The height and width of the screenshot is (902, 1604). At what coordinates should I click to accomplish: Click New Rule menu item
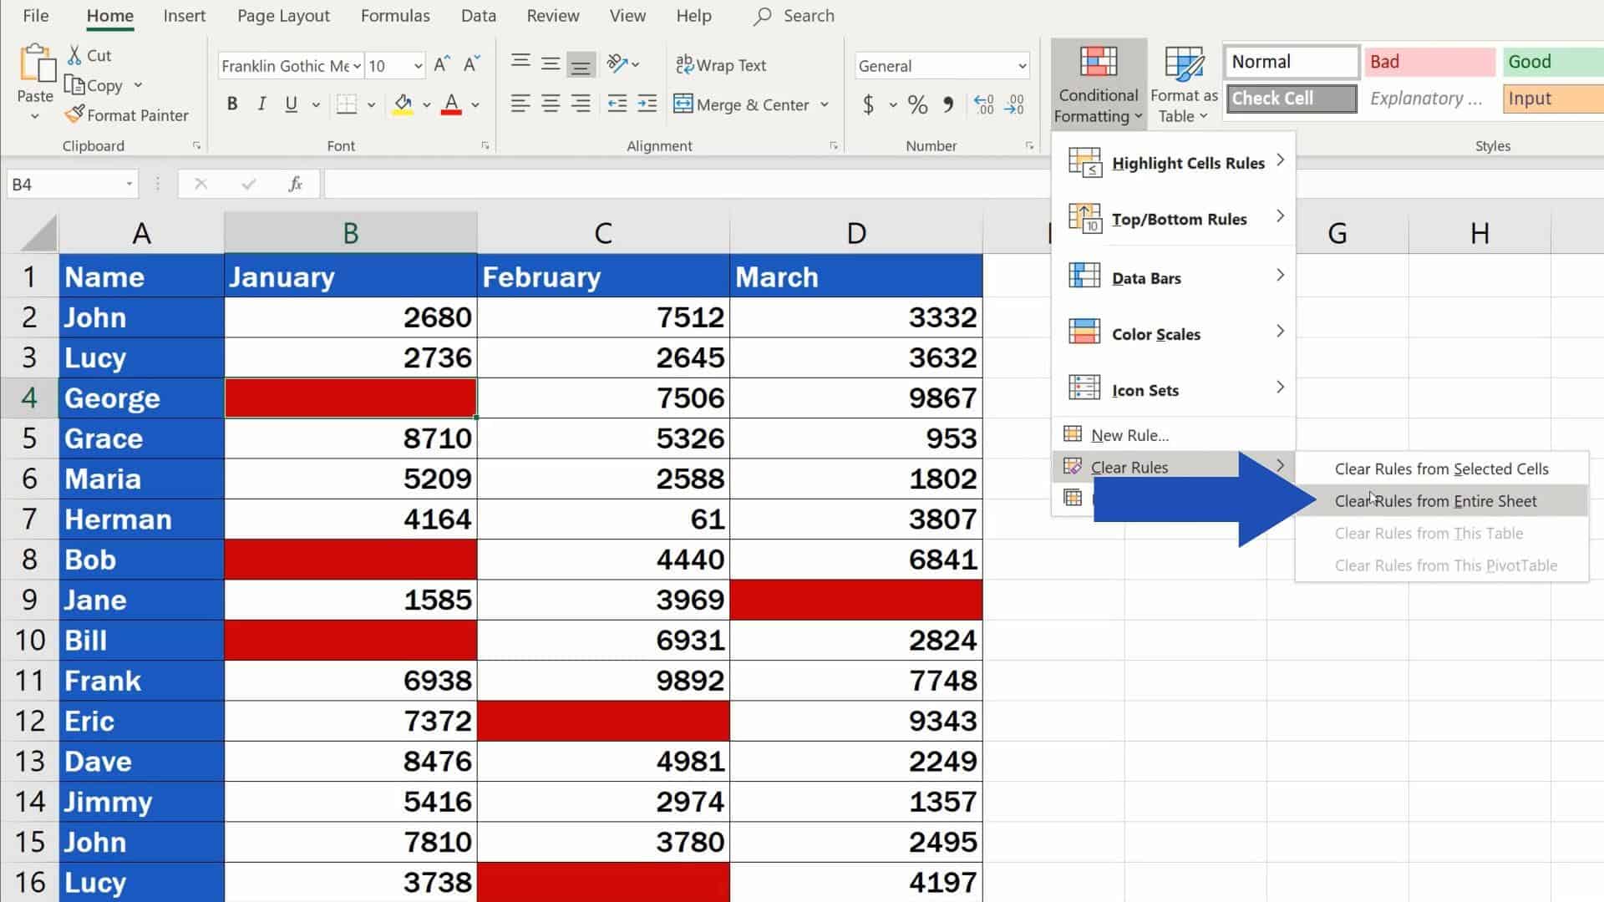click(x=1129, y=434)
